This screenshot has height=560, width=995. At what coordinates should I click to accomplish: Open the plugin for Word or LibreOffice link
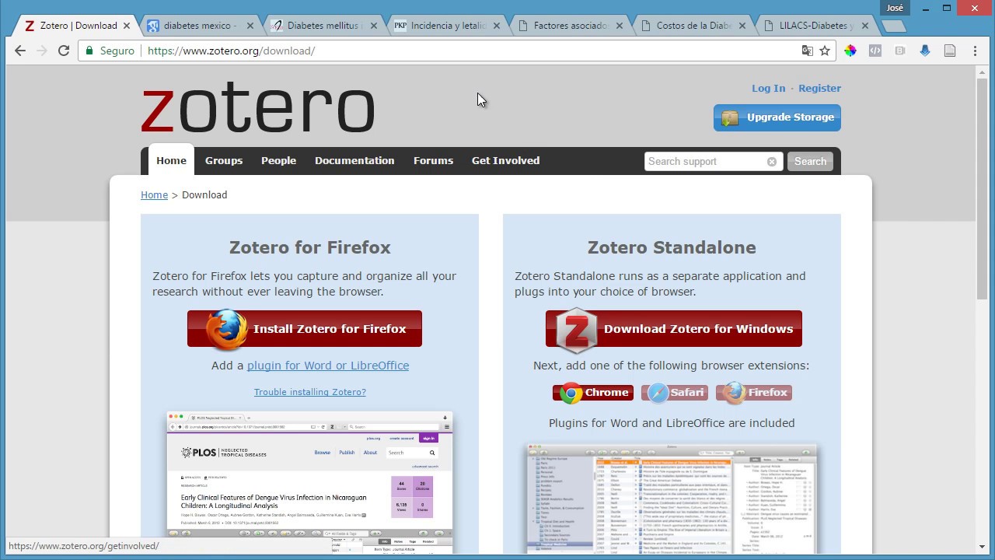click(x=328, y=366)
